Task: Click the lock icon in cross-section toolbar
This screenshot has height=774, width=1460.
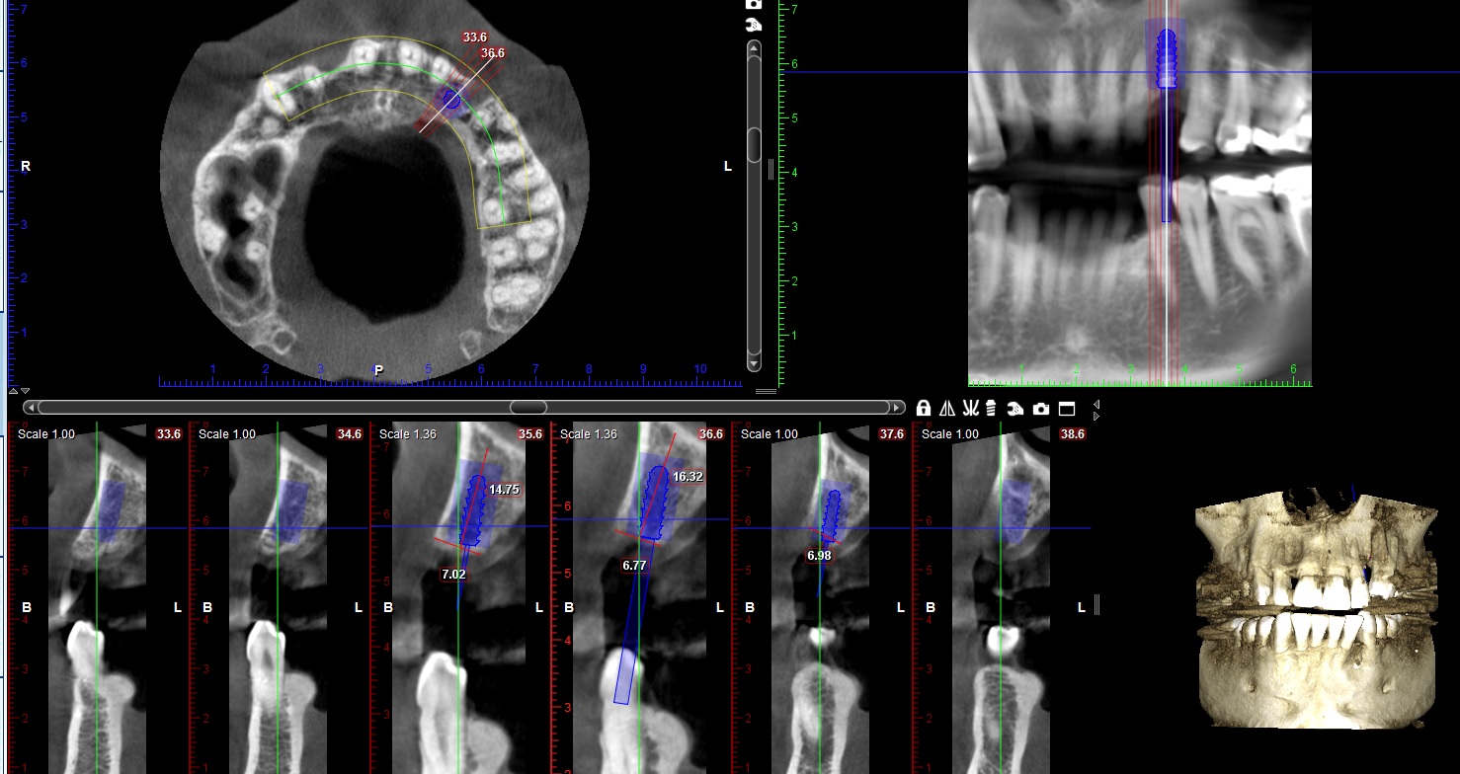Action: [x=924, y=408]
